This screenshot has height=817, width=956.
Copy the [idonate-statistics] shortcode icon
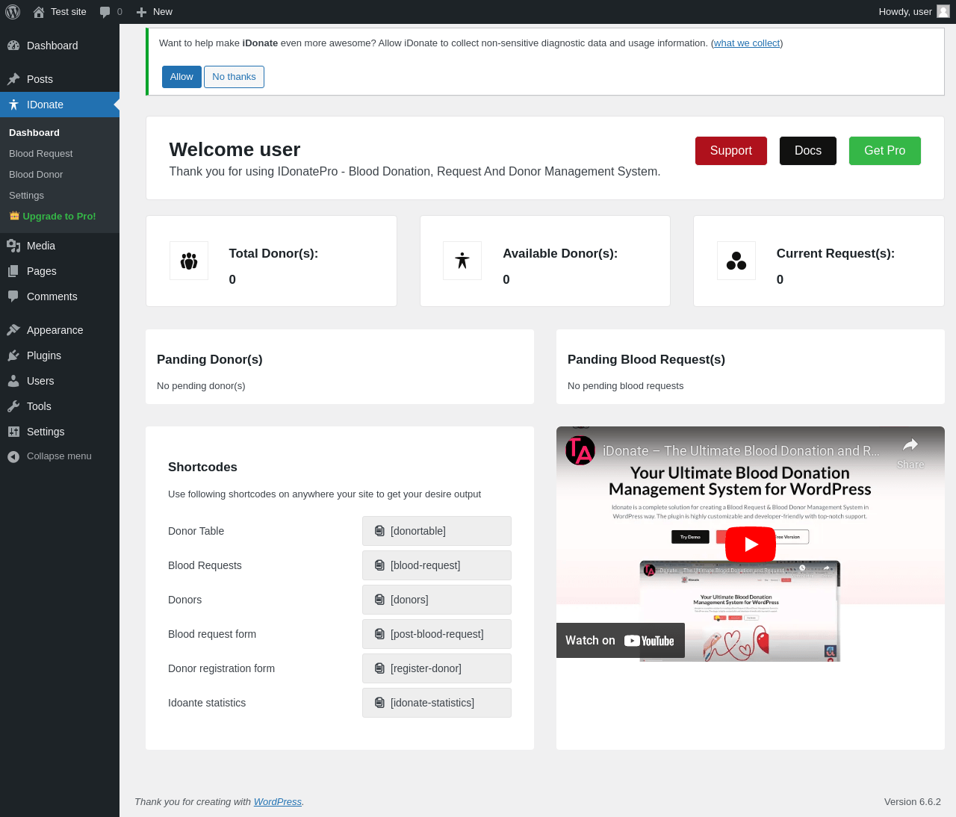pyautogui.click(x=379, y=703)
